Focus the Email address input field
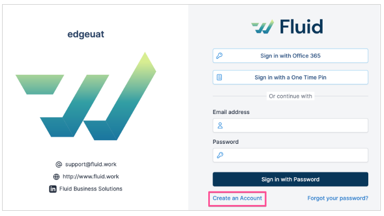The image size is (384, 216). click(290, 126)
